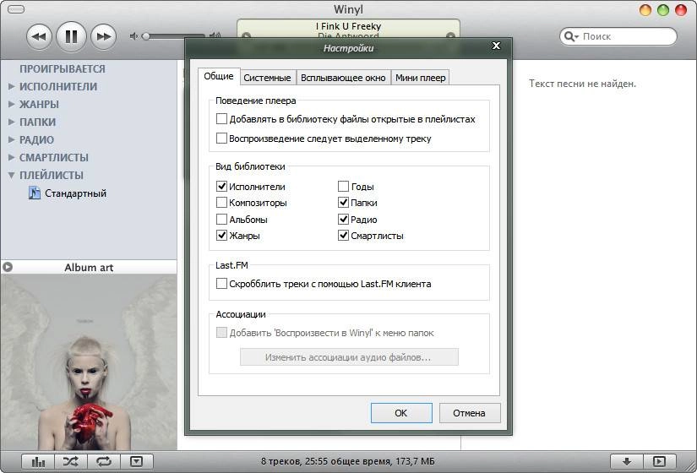Select the Стандартный playlist
This screenshot has width=697, height=473.
tap(75, 193)
